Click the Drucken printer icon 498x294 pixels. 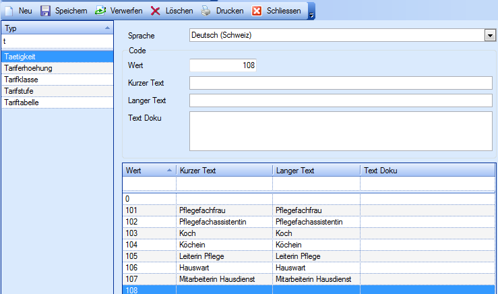207,11
